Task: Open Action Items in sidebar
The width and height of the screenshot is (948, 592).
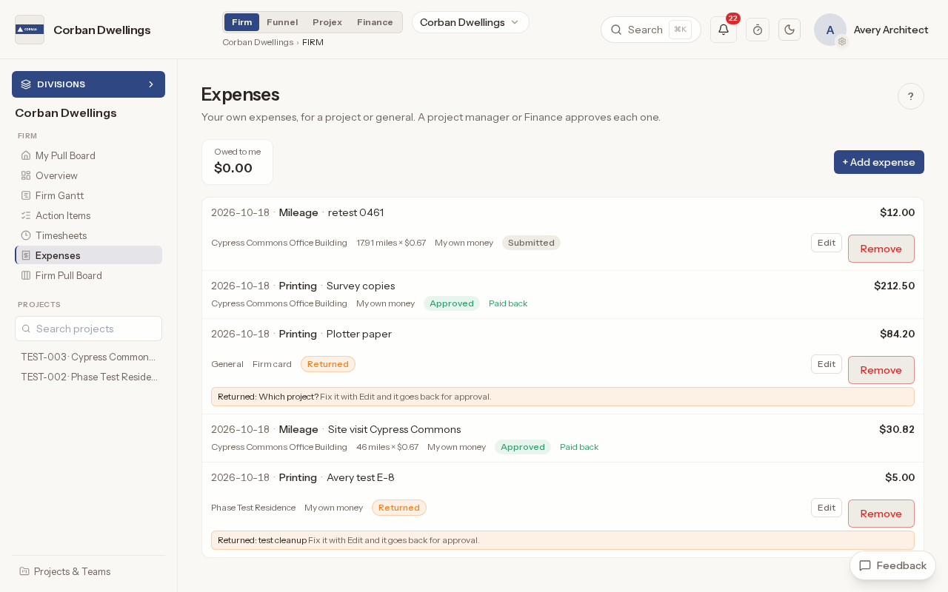Action: tap(88, 215)
